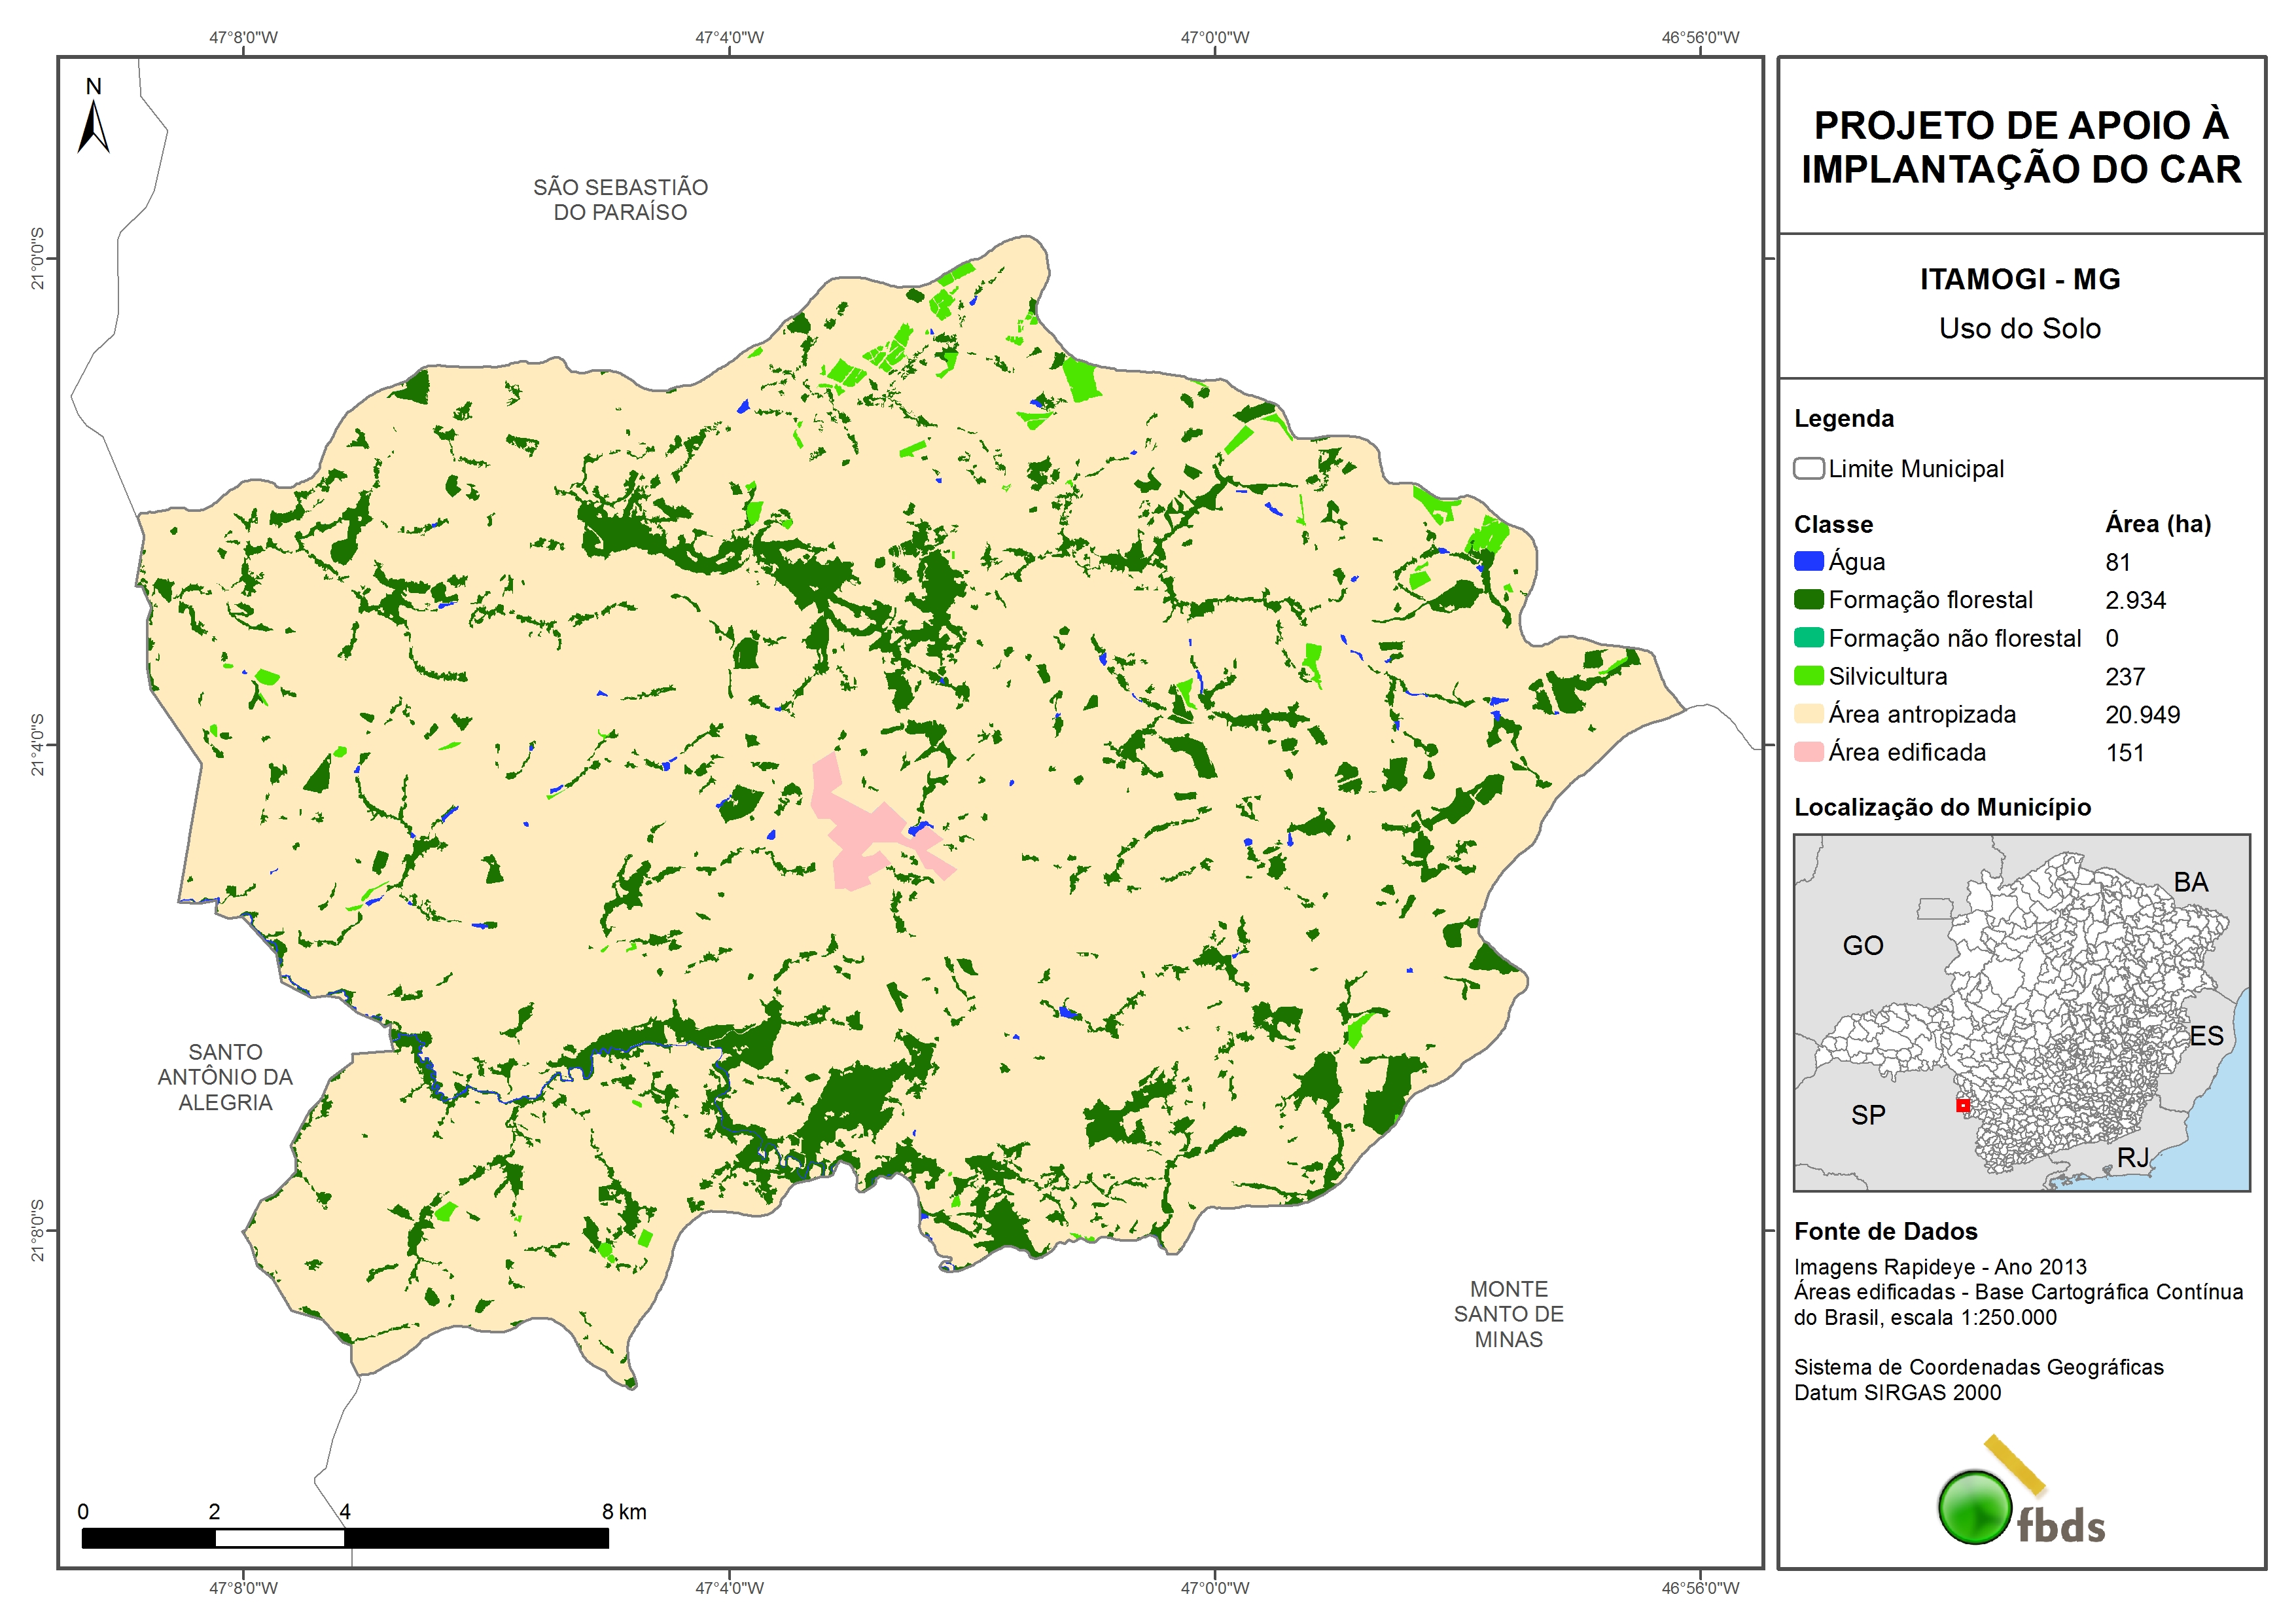Click the Fonte de Dados heading
The width and height of the screenshot is (2296, 1624).
click(x=1885, y=1231)
